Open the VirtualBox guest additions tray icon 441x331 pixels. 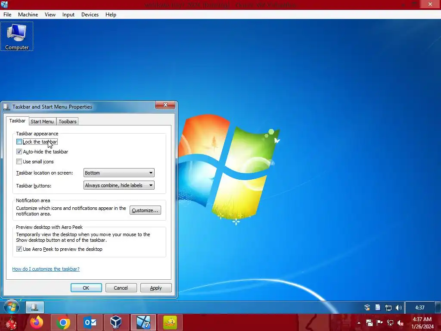tap(367, 307)
